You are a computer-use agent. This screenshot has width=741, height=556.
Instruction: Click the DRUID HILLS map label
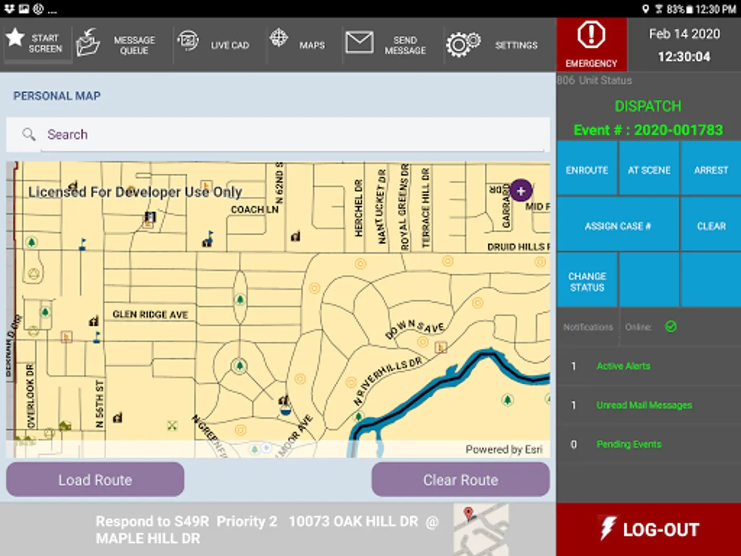(517, 246)
